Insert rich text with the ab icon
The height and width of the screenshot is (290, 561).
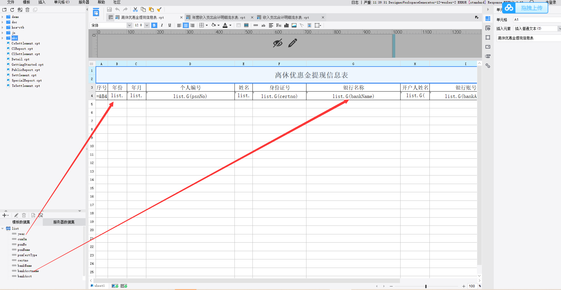pos(263,25)
